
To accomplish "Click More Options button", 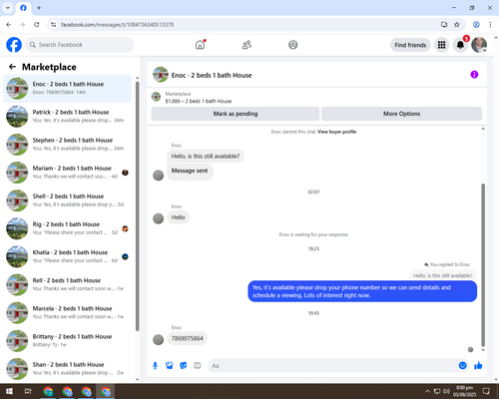I will click(x=401, y=114).
